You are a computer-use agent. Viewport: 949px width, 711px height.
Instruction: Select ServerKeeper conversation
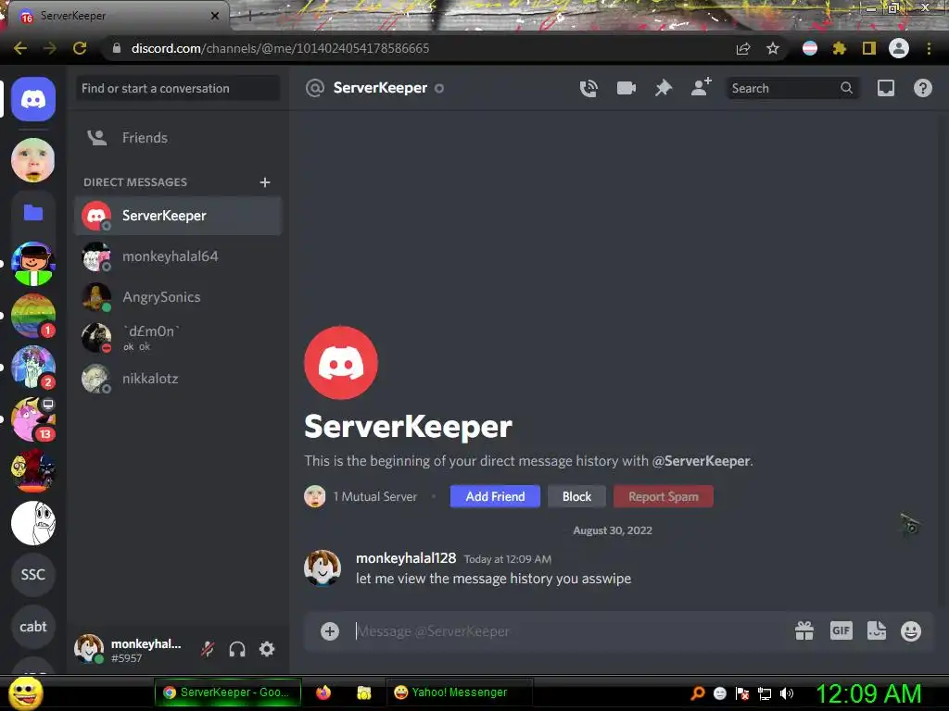(178, 216)
